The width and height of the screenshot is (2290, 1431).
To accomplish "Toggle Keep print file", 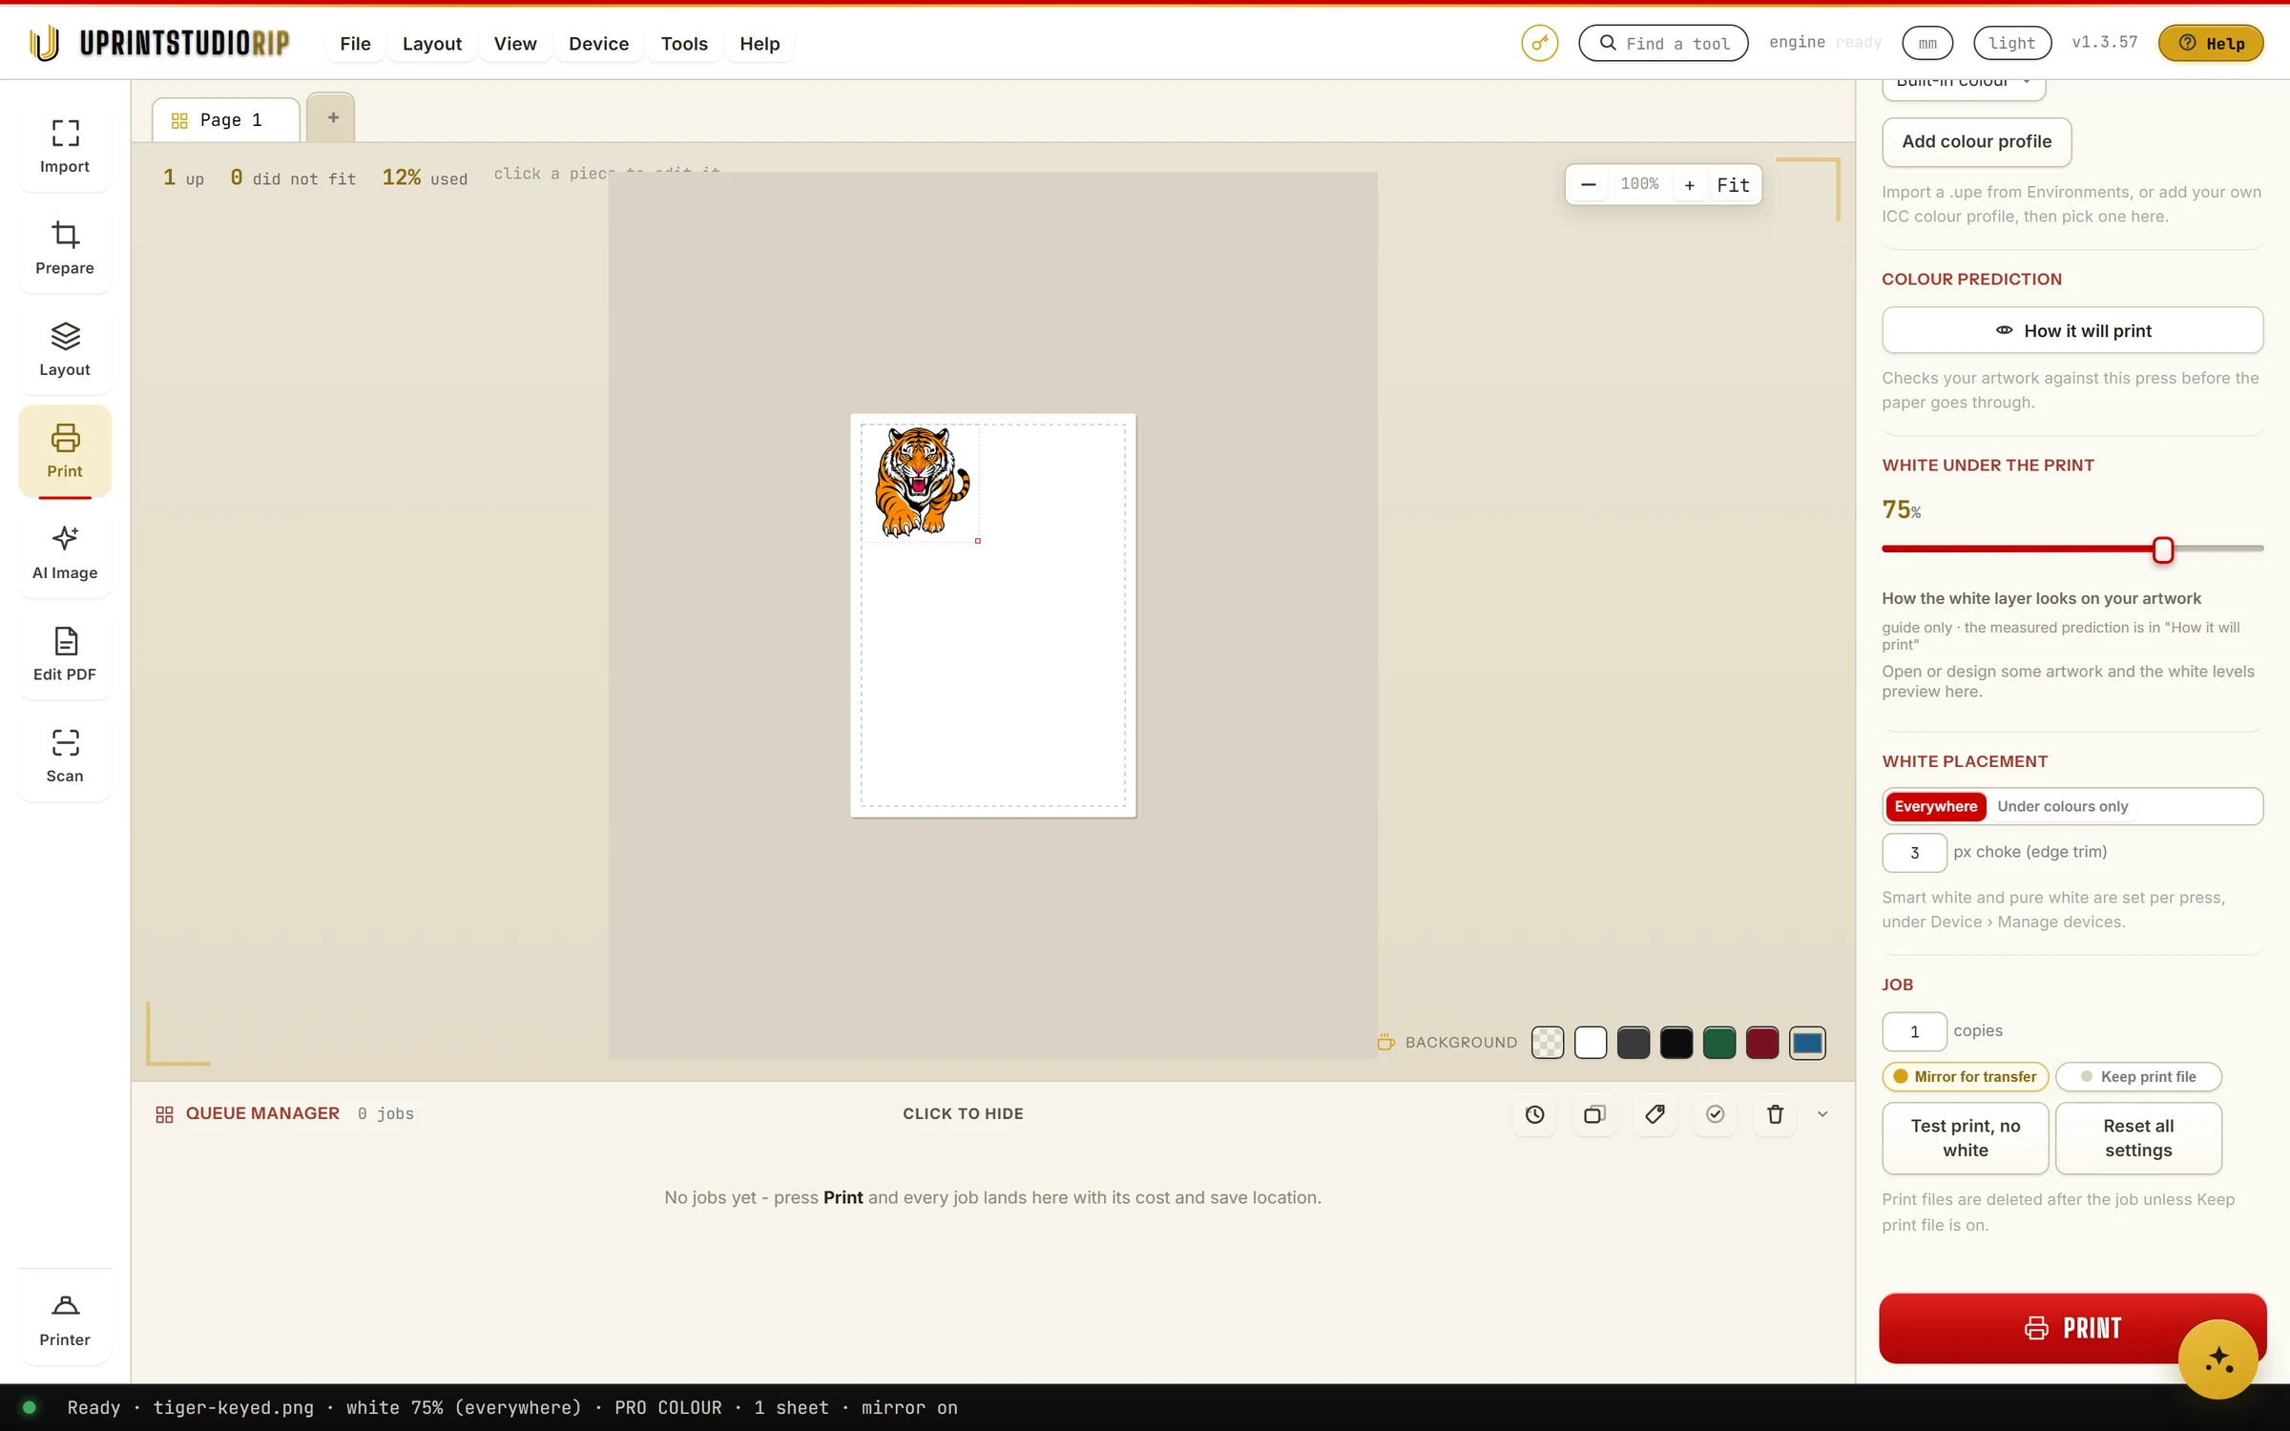I will (2138, 1076).
